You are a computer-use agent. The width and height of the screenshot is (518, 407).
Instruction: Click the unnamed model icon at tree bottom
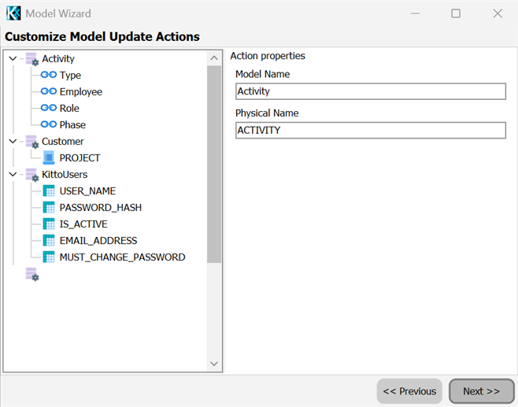(x=32, y=274)
